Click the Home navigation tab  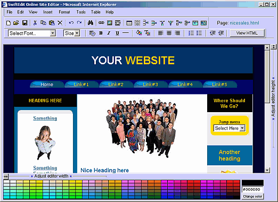tap(47, 85)
